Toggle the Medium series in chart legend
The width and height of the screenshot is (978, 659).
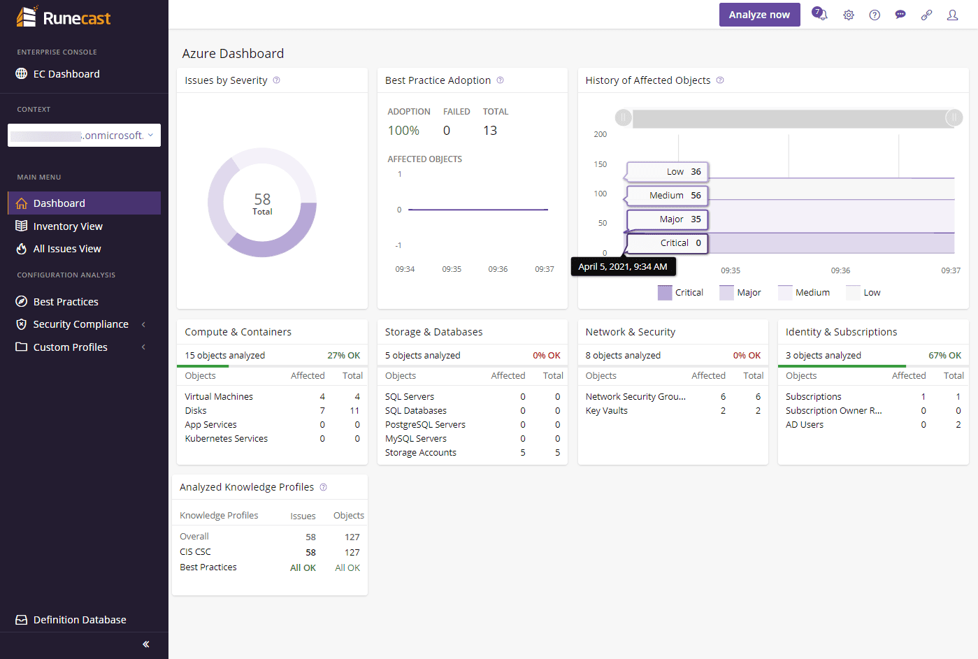coord(804,293)
